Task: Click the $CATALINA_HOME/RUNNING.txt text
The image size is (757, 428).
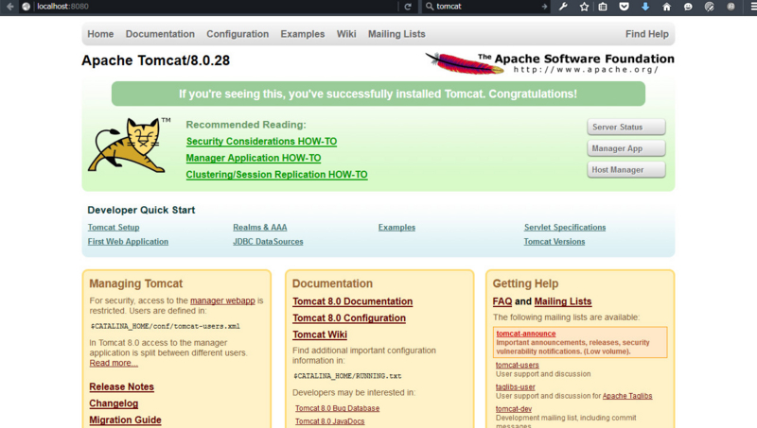Action: (347, 376)
